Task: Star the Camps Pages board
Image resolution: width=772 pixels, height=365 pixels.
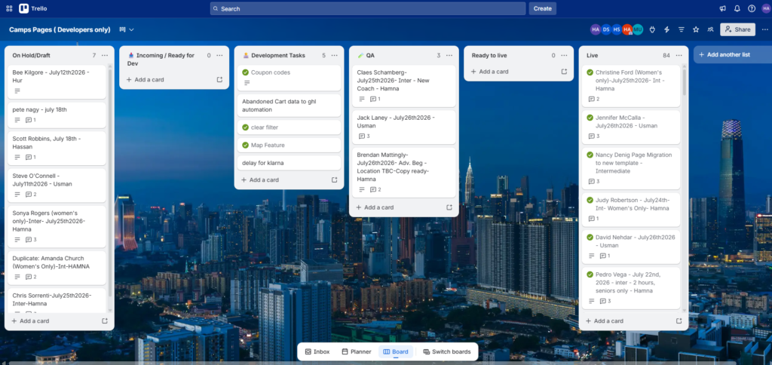Action: click(x=696, y=29)
